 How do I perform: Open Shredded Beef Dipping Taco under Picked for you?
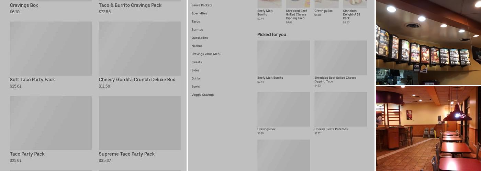pyautogui.click(x=335, y=80)
